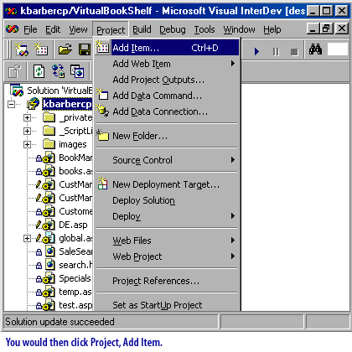Open the Edit menu

pos(53,29)
